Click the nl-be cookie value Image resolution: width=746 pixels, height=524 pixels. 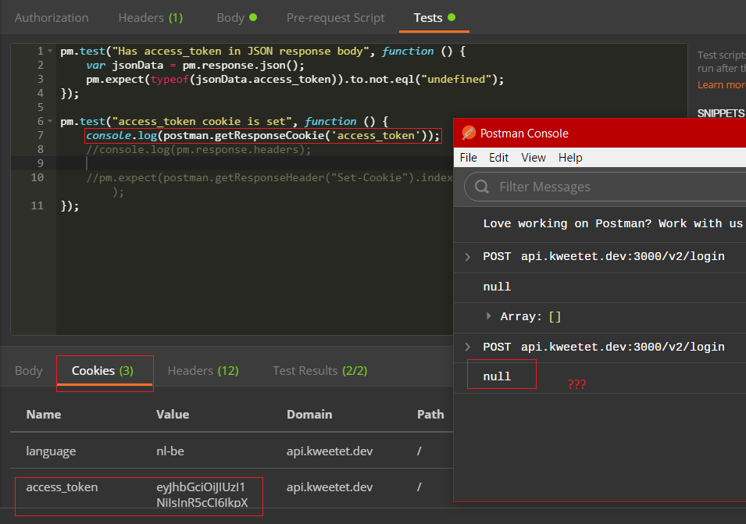click(x=170, y=451)
